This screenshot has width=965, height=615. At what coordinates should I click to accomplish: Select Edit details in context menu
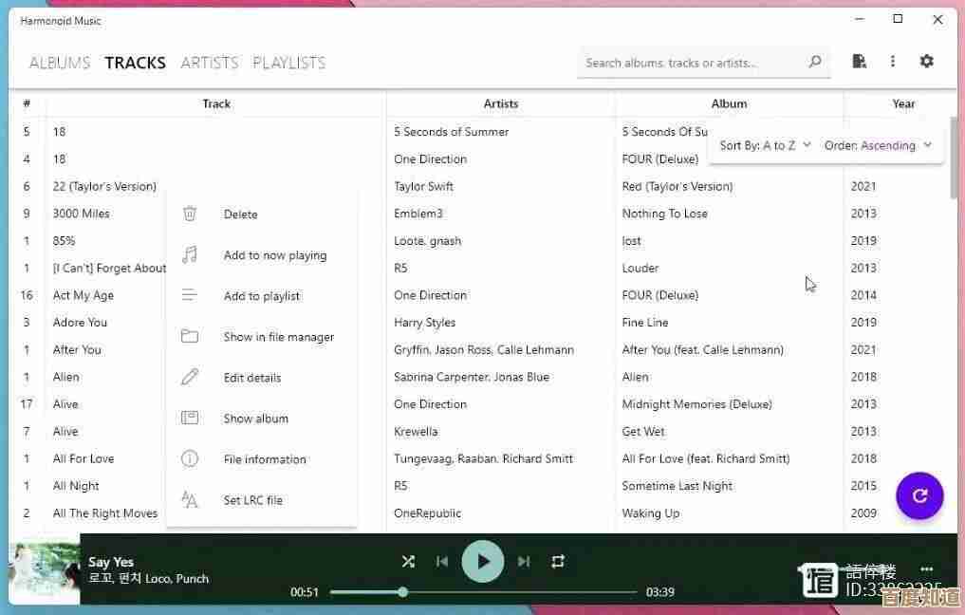tap(252, 378)
